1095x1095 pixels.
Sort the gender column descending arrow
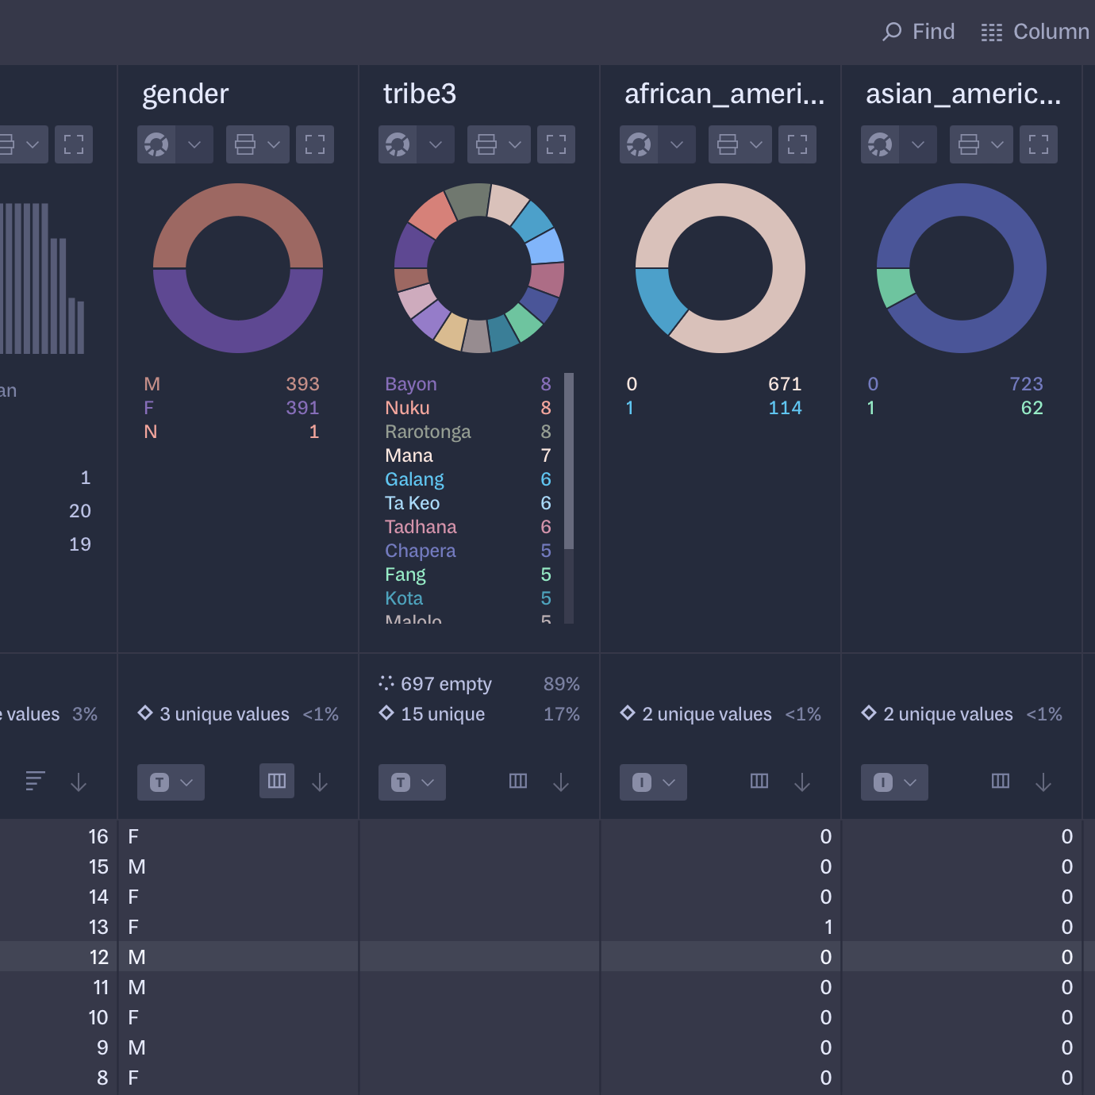coord(320,782)
